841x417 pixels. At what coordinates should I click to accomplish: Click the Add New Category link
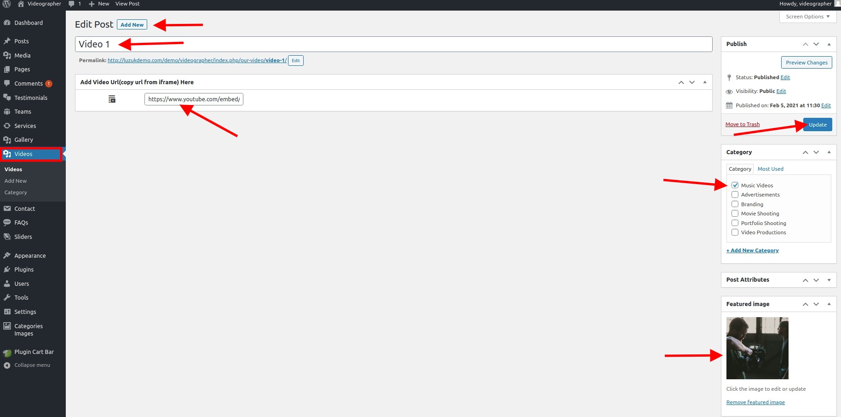pos(753,250)
